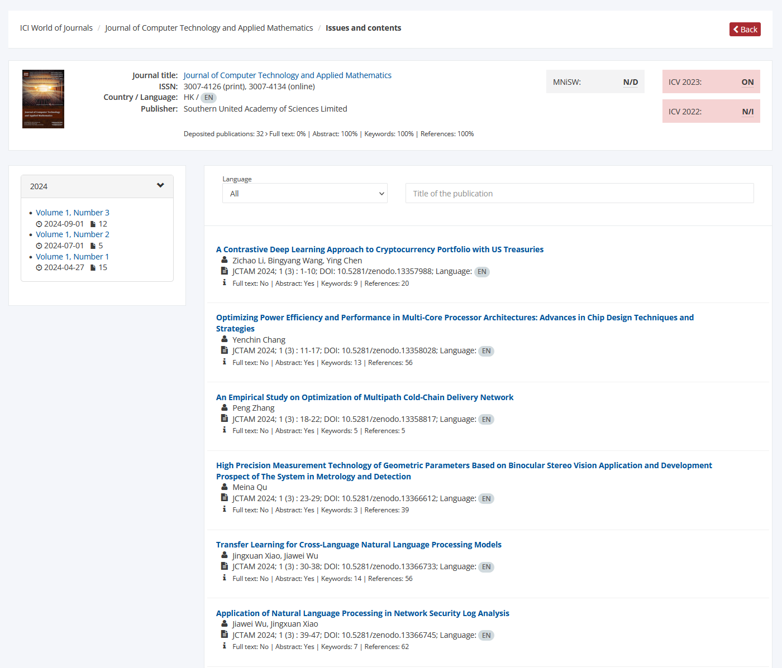Click the MNiSW N/D value
The image size is (782, 668).
(630, 82)
